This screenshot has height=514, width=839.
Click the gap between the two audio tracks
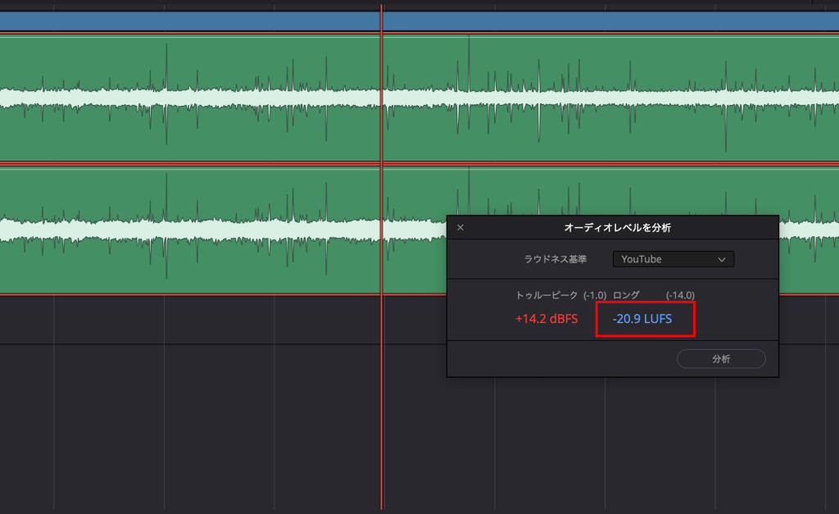coord(205,161)
